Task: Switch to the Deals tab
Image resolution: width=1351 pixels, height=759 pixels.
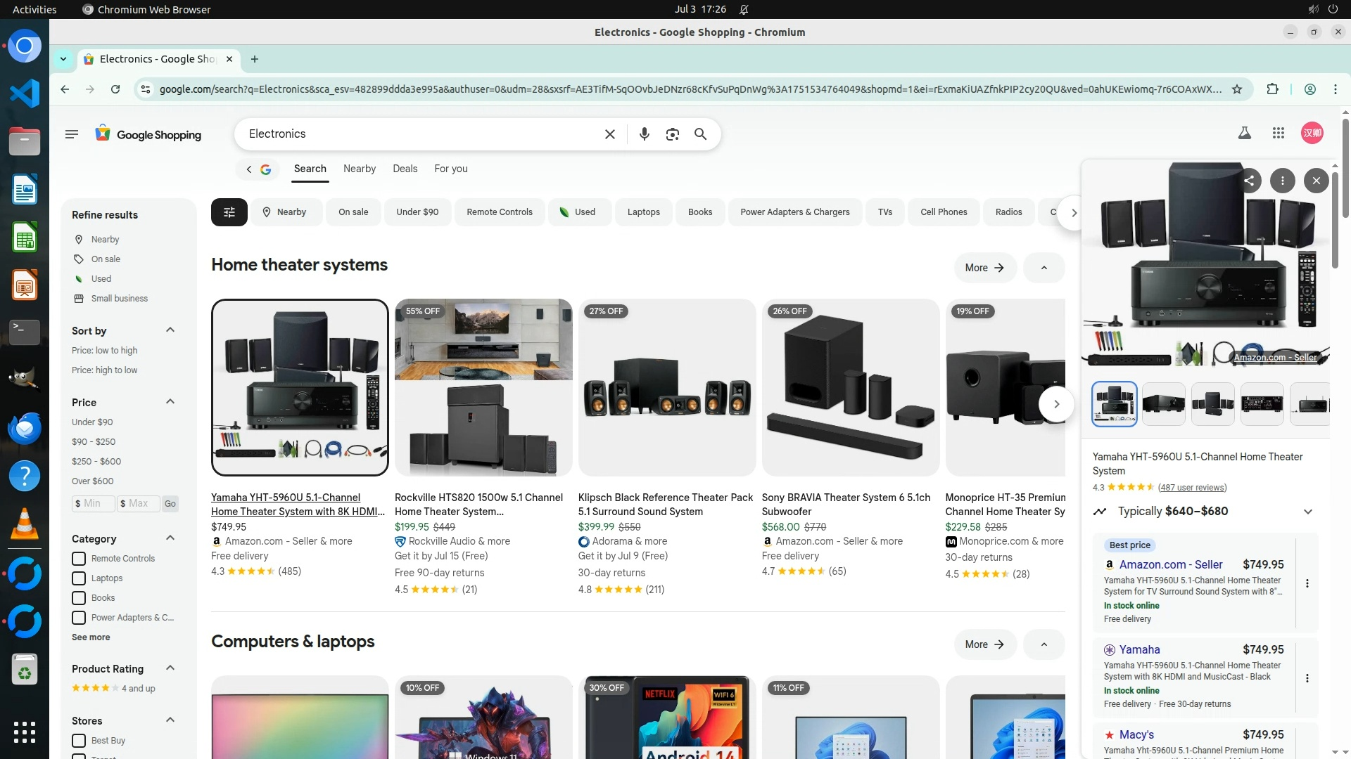Action: (405, 169)
